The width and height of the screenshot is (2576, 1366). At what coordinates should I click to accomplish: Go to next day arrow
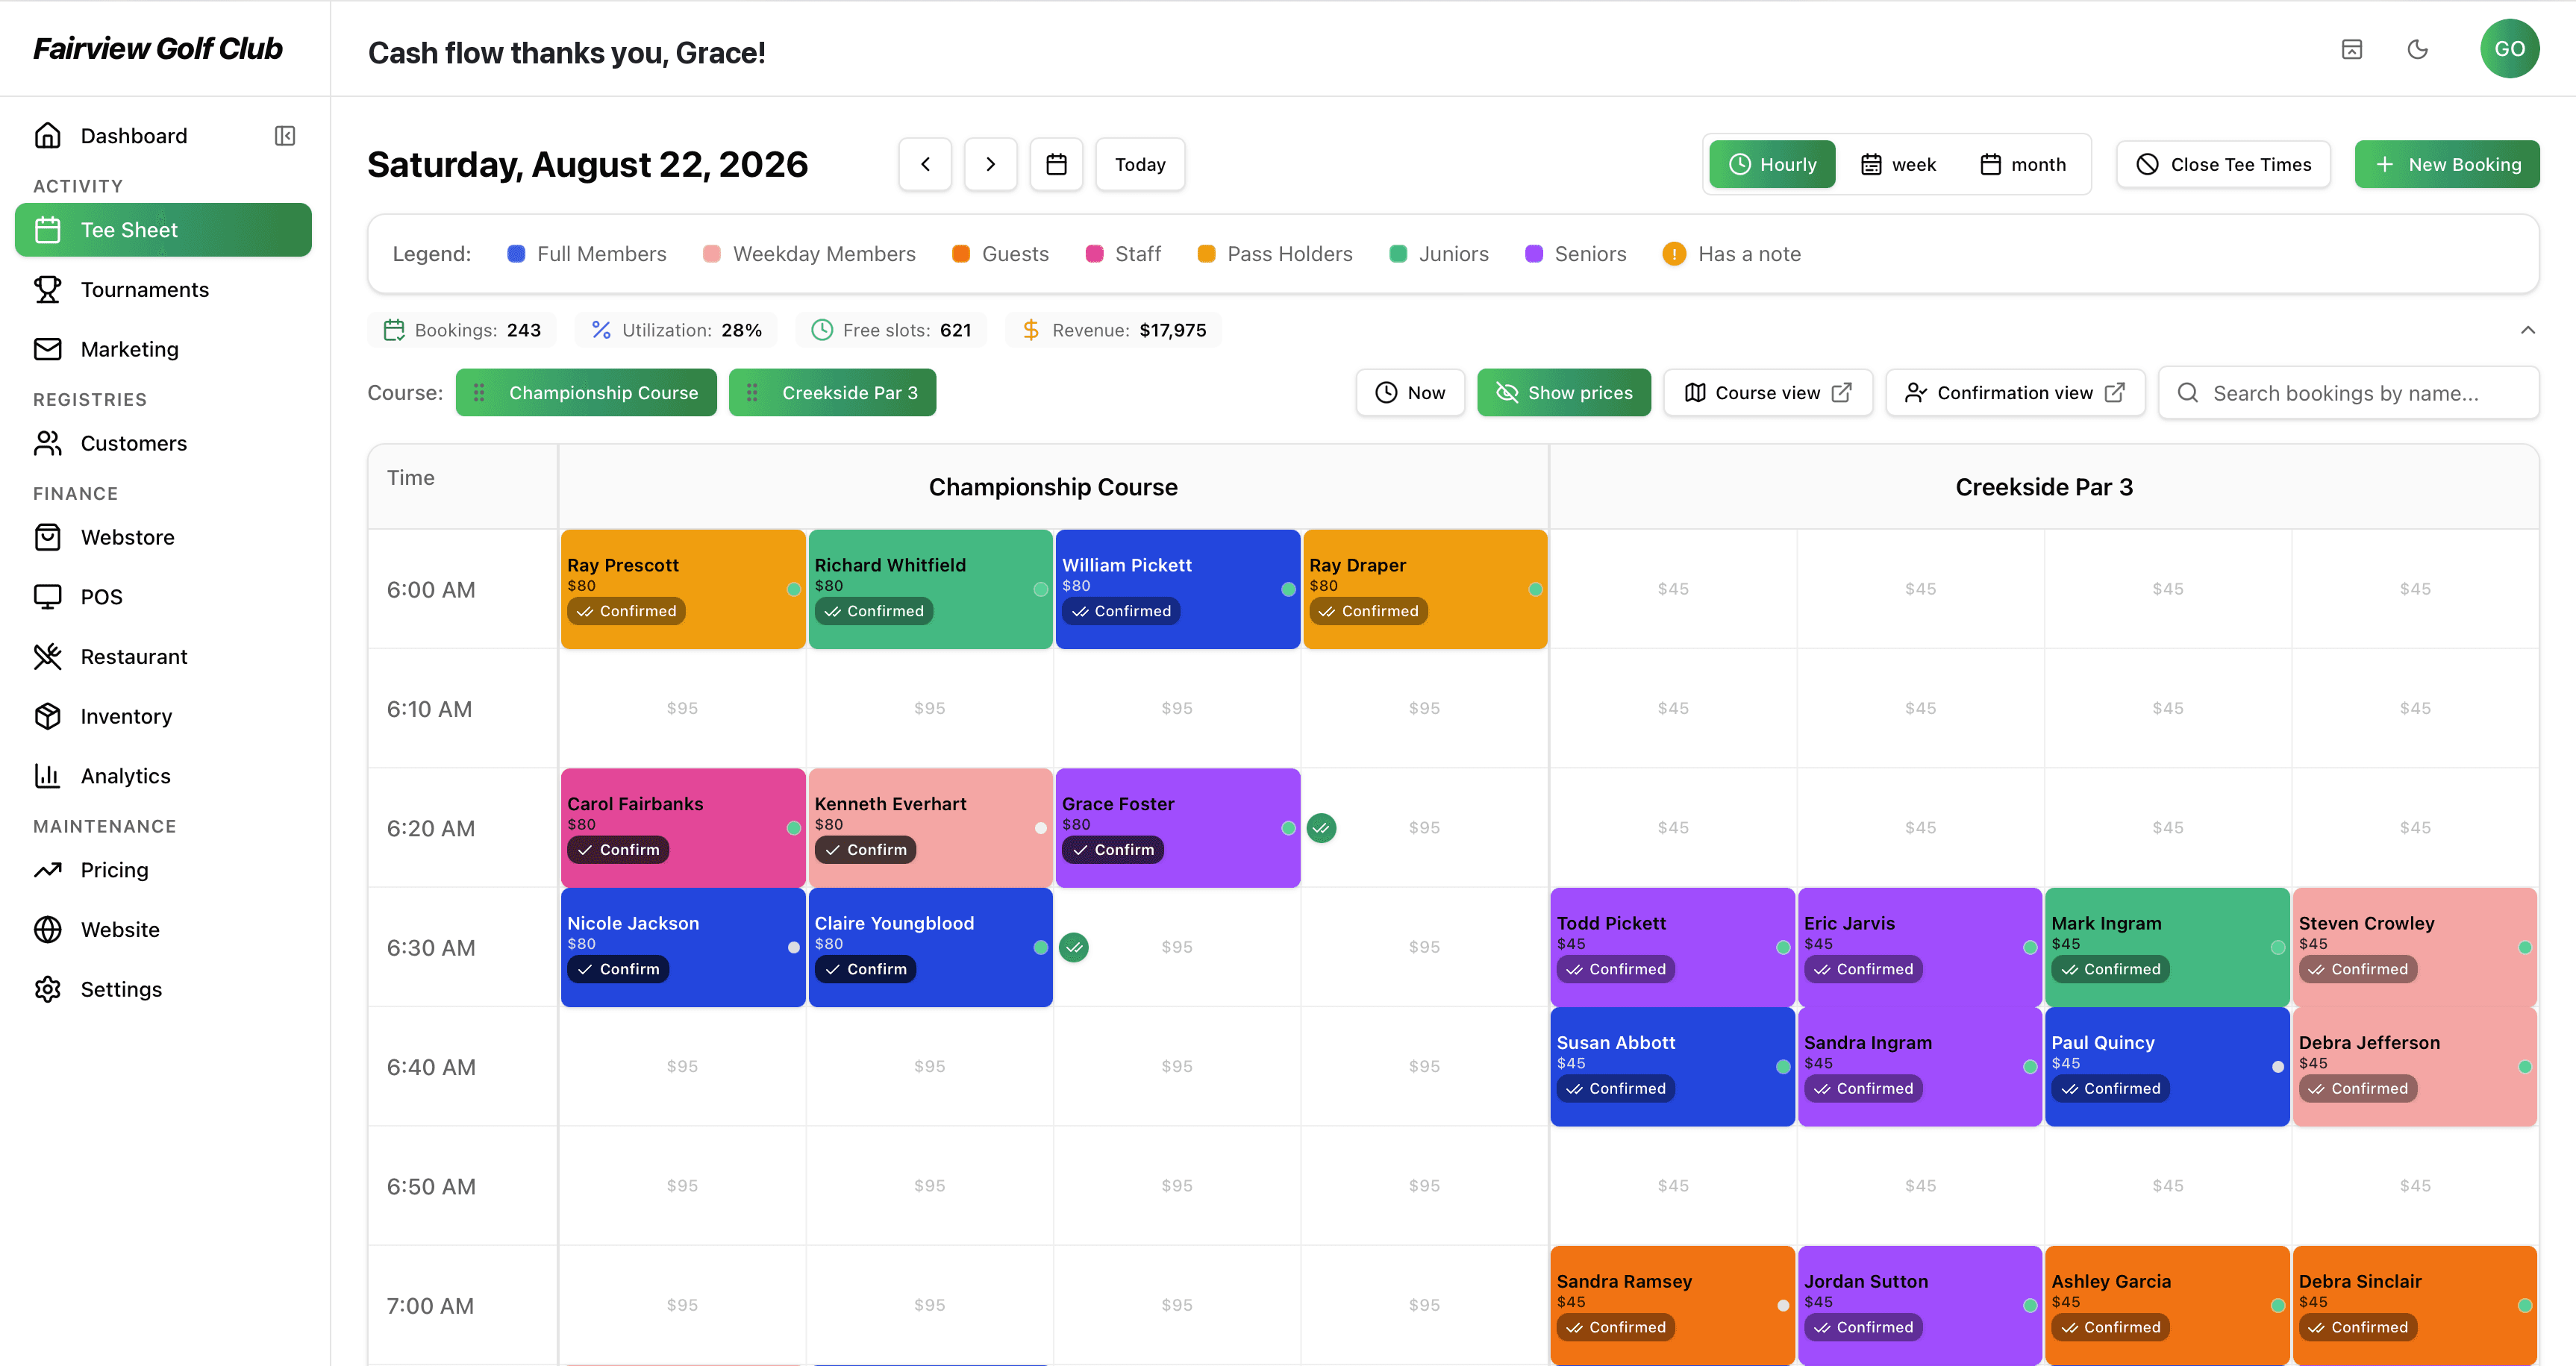[990, 164]
